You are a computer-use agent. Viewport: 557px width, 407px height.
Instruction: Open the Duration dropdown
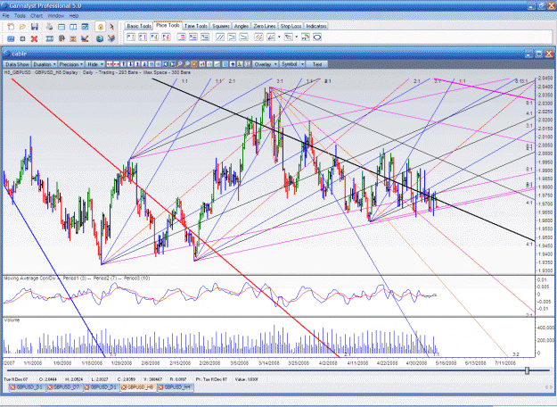(45, 64)
